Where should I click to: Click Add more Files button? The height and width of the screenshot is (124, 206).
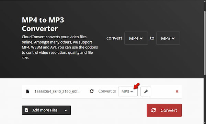coord(46,110)
